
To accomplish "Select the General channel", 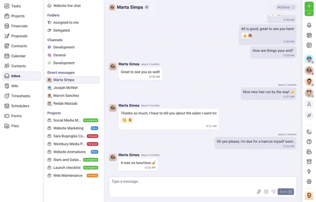I will coord(59,55).
